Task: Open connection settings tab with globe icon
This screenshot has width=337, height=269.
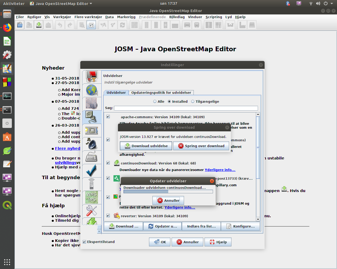Action: click(92, 90)
